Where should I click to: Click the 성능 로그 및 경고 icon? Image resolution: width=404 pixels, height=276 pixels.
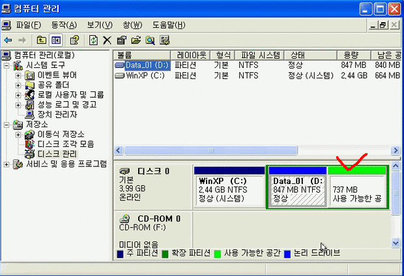[30, 104]
